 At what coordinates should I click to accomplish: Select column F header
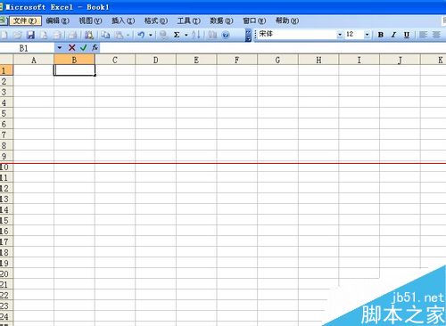[x=237, y=60]
